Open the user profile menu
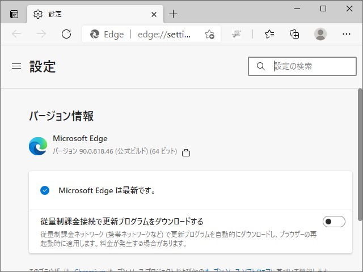This screenshot has height=272, width=363. (x=320, y=34)
